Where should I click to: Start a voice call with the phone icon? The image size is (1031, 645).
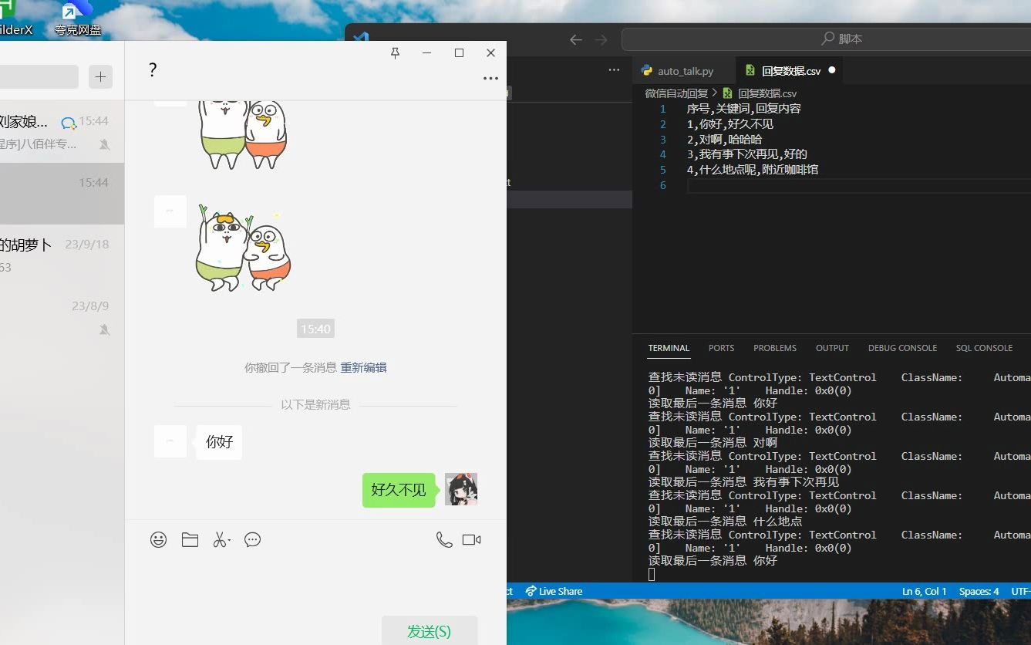pyautogui.click(x=444, y=540)
